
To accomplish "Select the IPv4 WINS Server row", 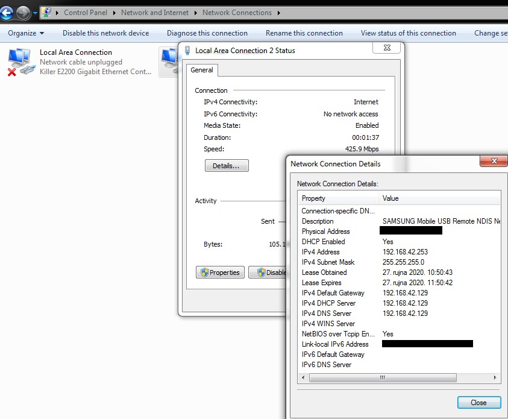I will (399, 324).
